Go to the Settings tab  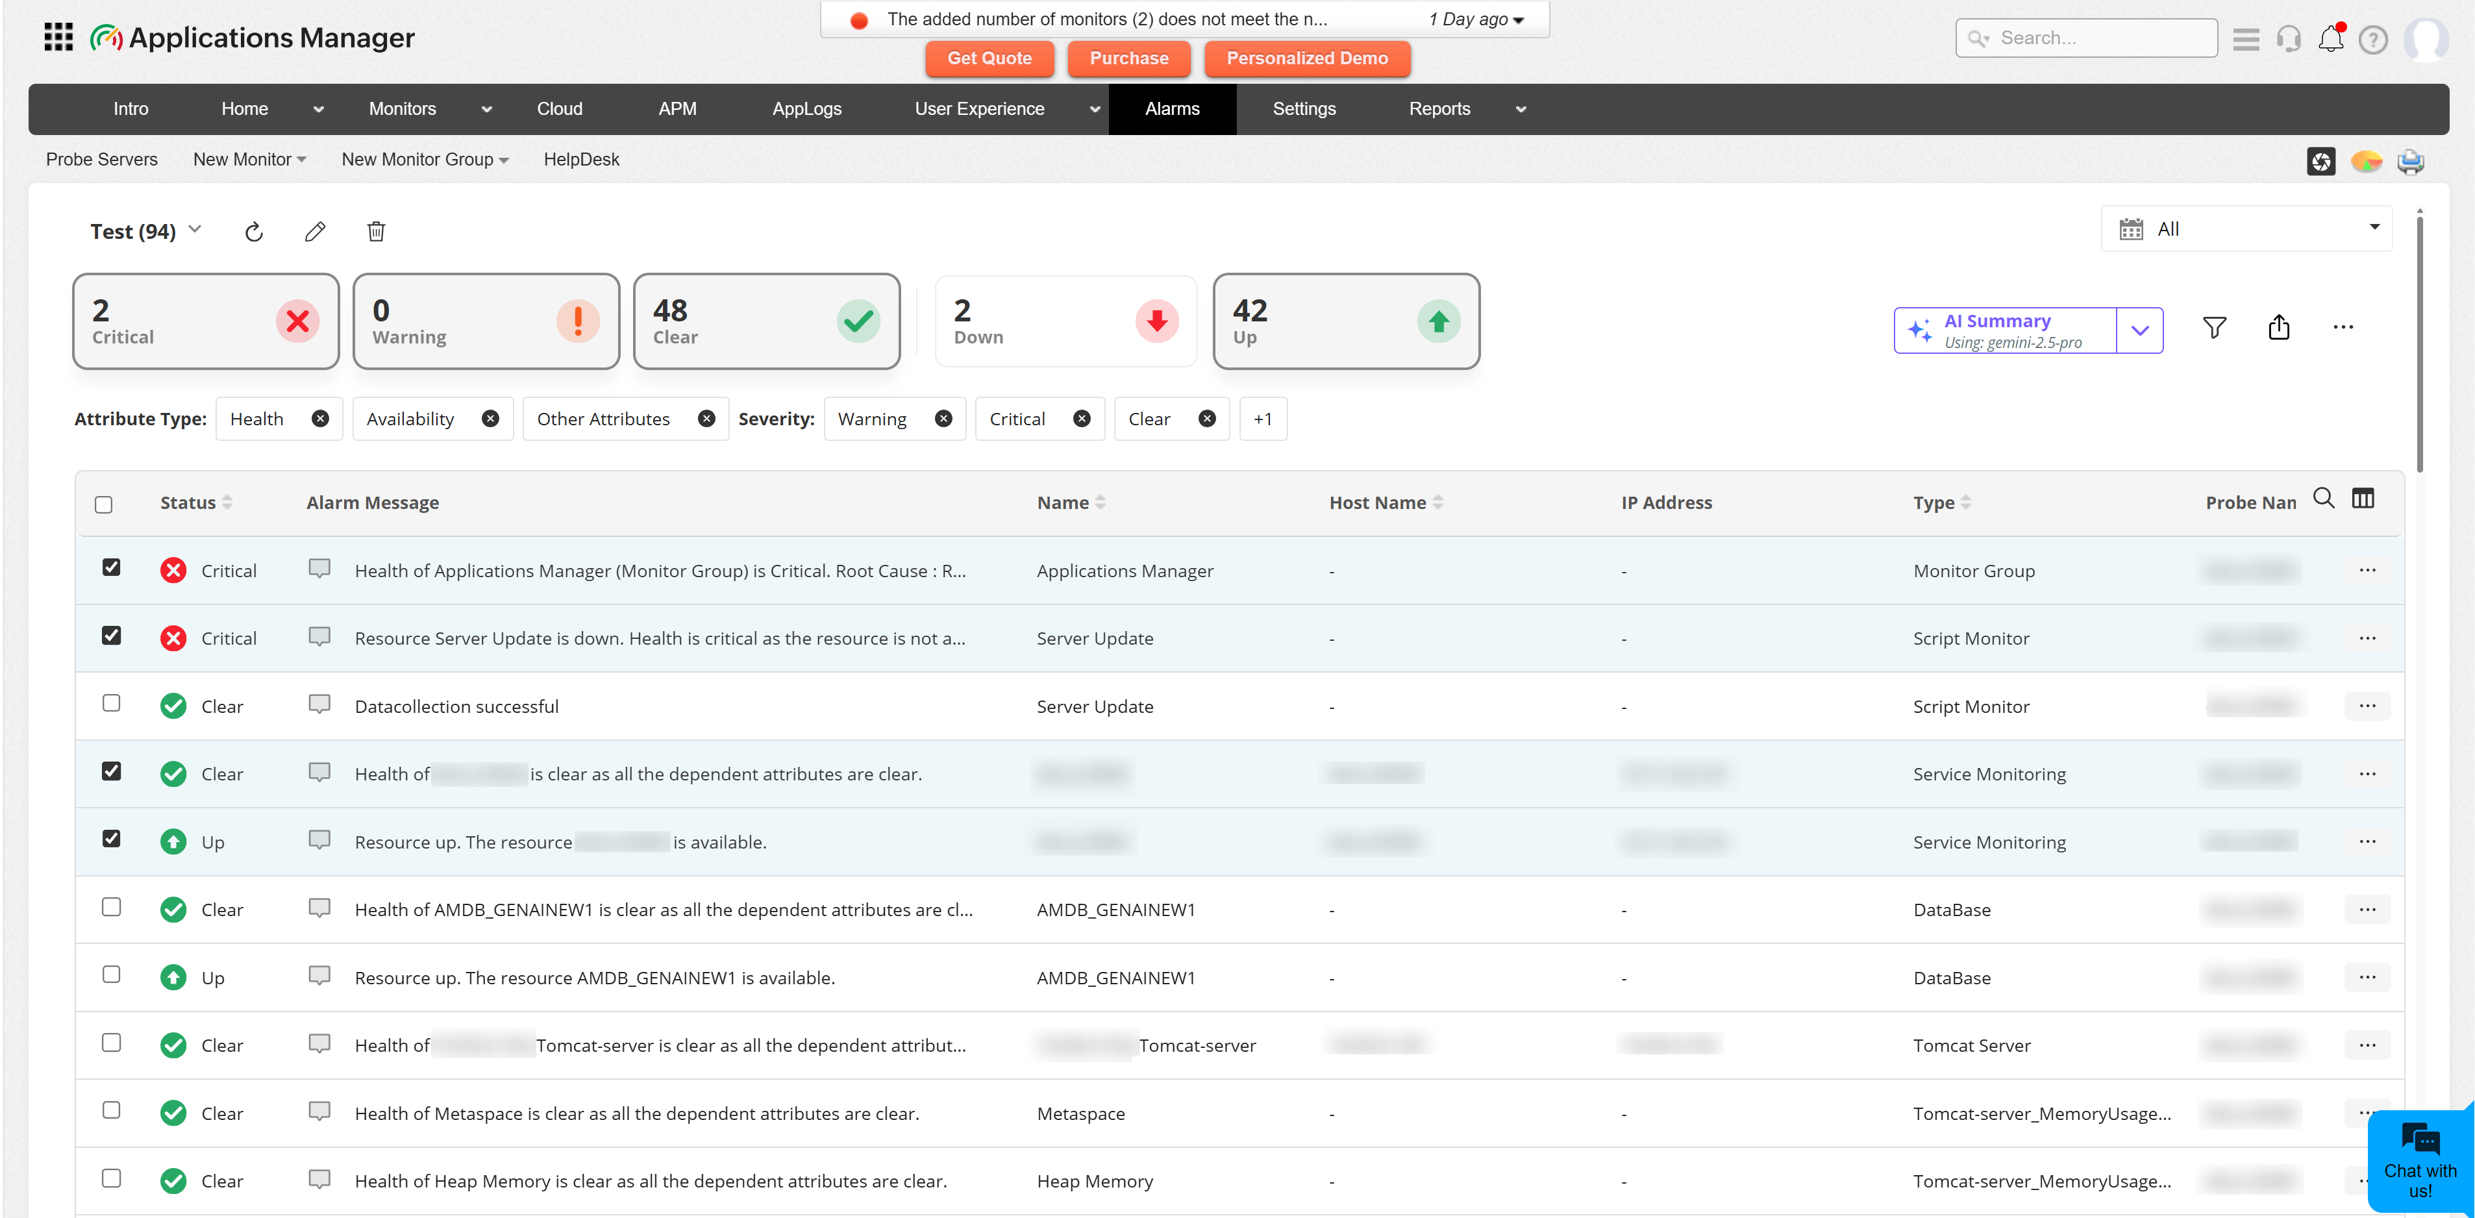1304,108
